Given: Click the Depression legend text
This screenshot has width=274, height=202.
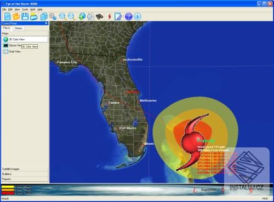Looking at the screenshot, I should (208, 190).
